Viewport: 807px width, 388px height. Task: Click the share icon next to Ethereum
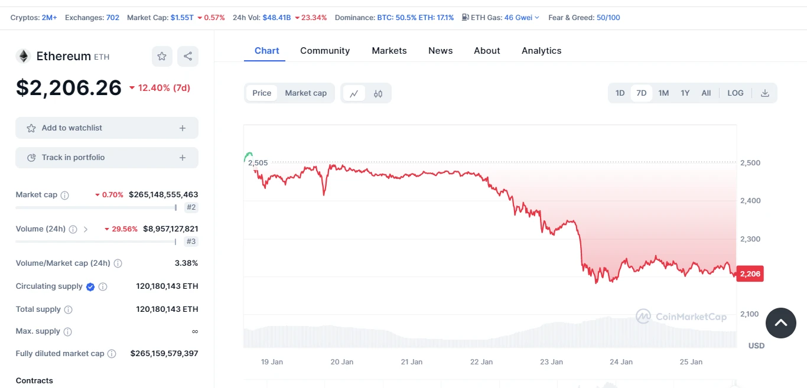pos(188,56)
